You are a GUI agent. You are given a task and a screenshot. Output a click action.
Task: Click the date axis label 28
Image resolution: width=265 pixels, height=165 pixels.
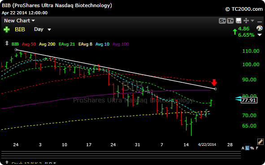[x=230, y=144]
